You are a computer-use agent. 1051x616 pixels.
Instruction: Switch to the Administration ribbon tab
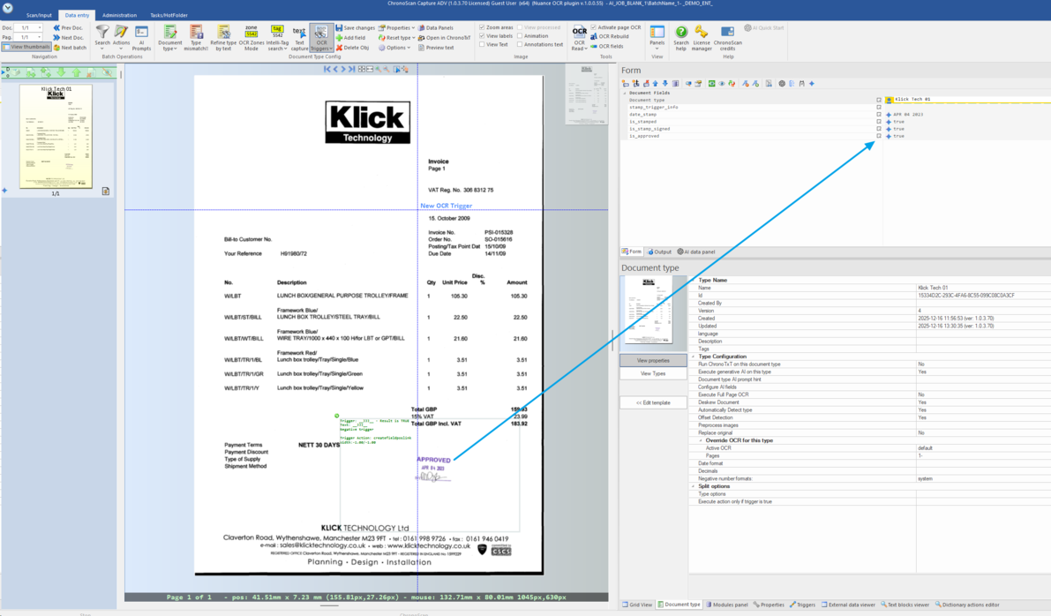click(x=119, y=15)
